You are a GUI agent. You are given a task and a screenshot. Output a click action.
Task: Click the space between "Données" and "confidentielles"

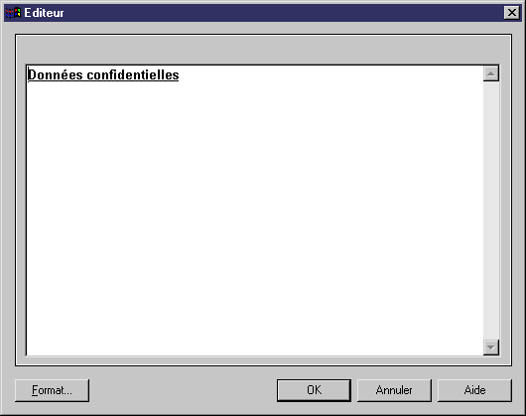tap(85, 74)
